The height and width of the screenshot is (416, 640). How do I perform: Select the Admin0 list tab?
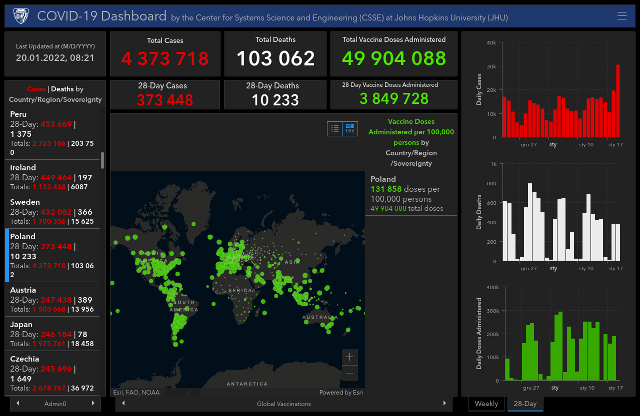pyautogui.click(x=55, y=404)
